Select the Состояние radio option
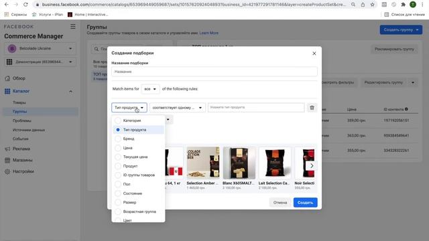Image resolution: width=429 pixels, height=241 pixels. (x=118, y=193)
